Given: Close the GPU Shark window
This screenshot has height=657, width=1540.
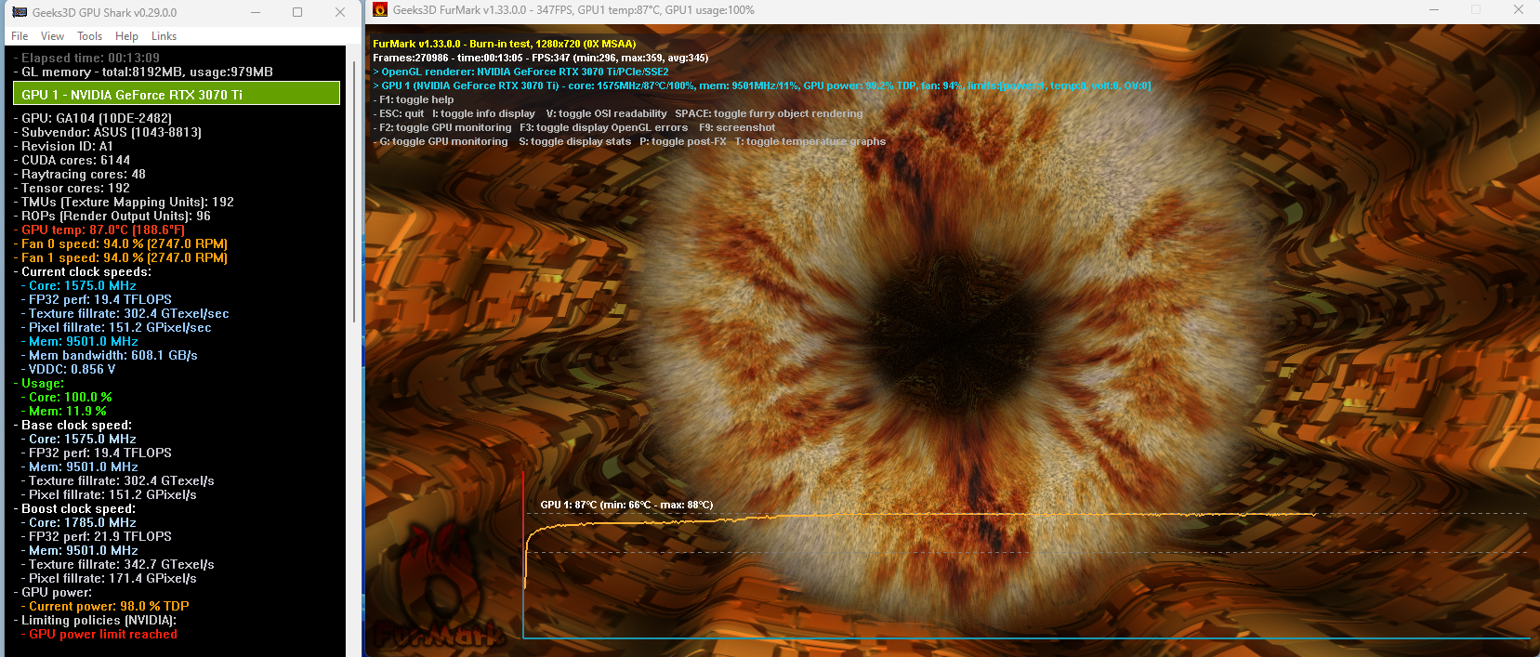Looking at the screenshot, I should click(340, 12).
